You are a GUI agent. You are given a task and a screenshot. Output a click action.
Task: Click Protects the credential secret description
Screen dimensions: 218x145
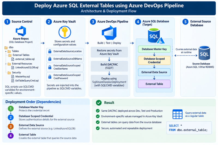pyautogui.click(x=34, y=110)
